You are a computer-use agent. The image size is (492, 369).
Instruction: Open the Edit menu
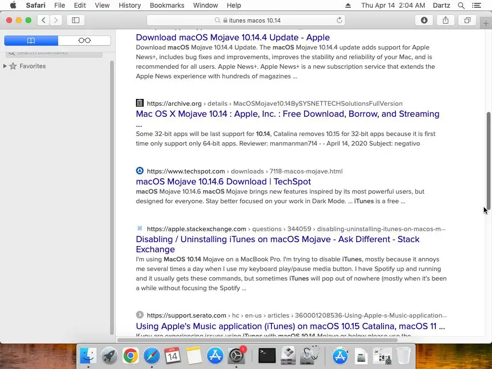pyautogui.click(x=80, y=5)
